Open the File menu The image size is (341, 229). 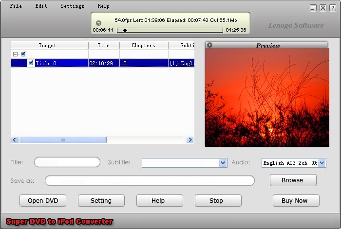pos(16,6)
